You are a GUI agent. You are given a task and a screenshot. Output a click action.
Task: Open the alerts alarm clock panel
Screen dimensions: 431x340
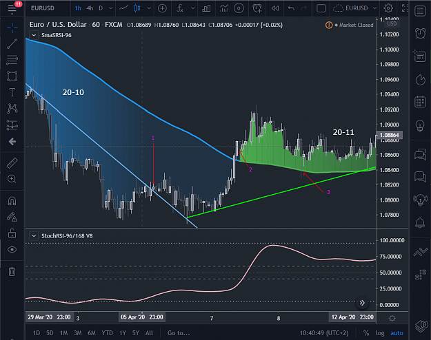pos(420,33)
